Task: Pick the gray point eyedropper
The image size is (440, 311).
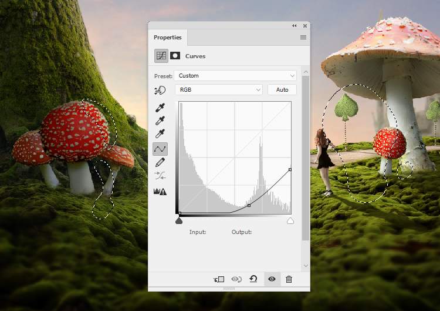Action: 160,121
